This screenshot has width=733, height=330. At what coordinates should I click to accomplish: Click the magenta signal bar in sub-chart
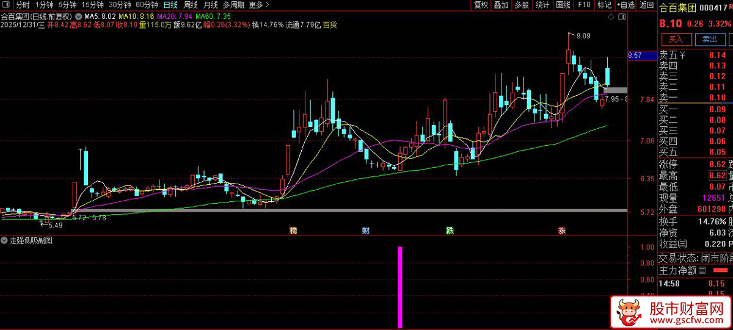[400, 287]
